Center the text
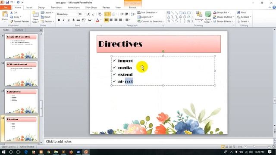 point(111,20)
